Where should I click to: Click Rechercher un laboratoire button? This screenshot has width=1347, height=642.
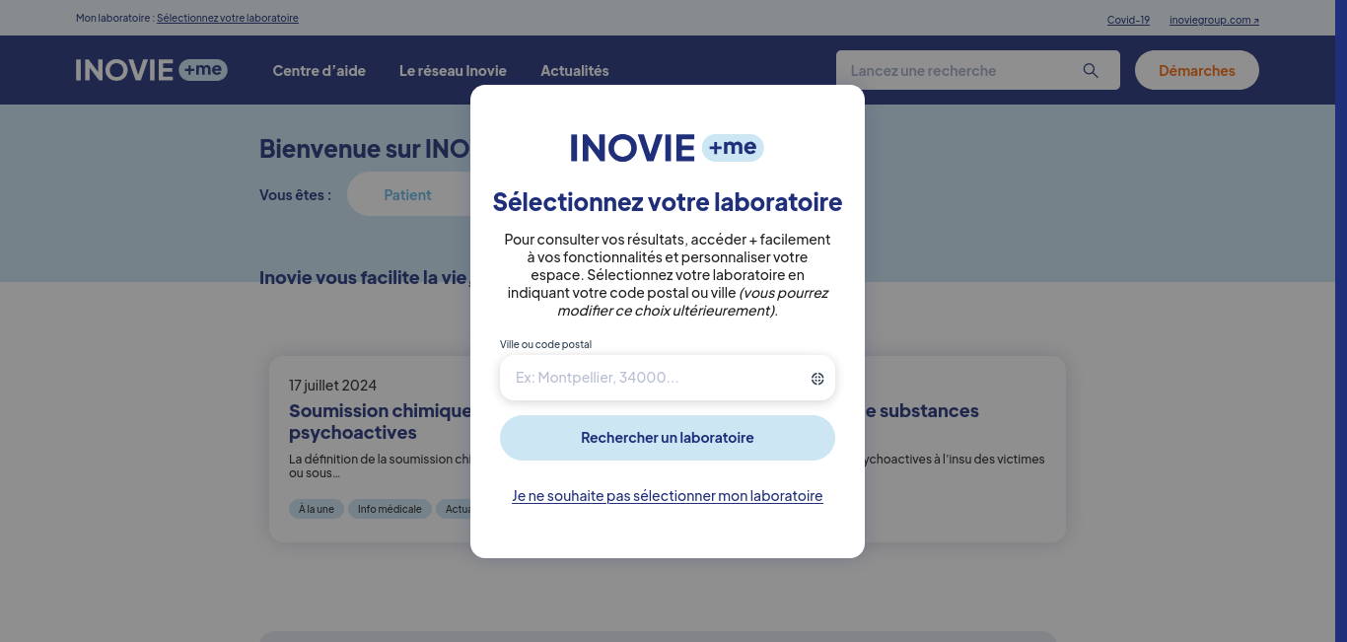point(668,438)
